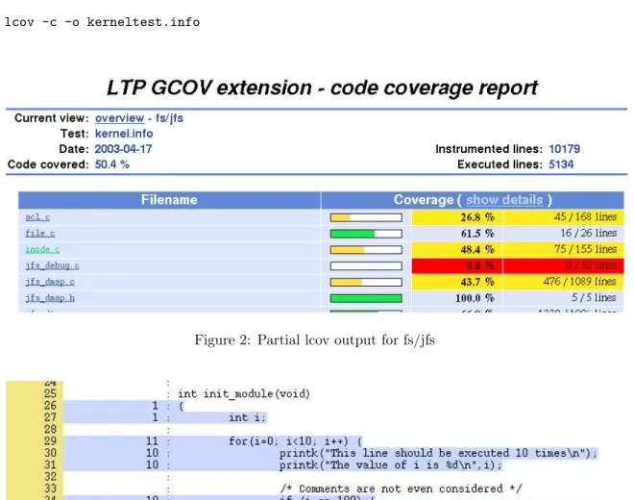
Task: Click the 'This line should be executed' printk line
Action: coord(438,453)
